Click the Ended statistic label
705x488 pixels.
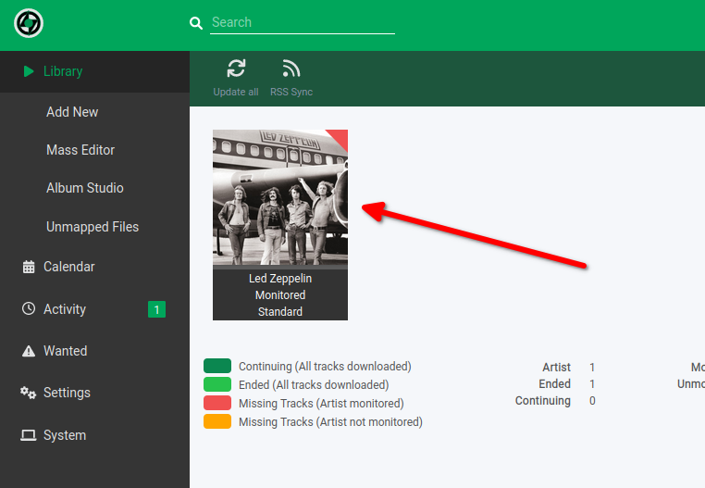[554, 384]
